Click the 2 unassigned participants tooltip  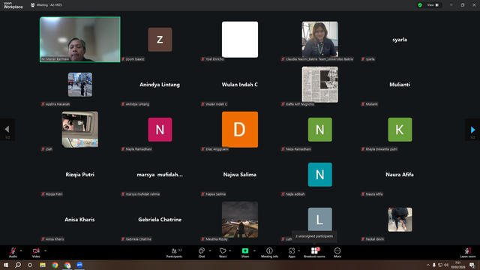point(314,236)
